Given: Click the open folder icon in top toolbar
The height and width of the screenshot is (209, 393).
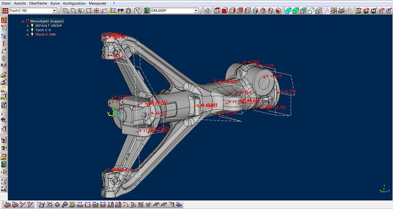Looking at the screenshot, I should [359, 10].
